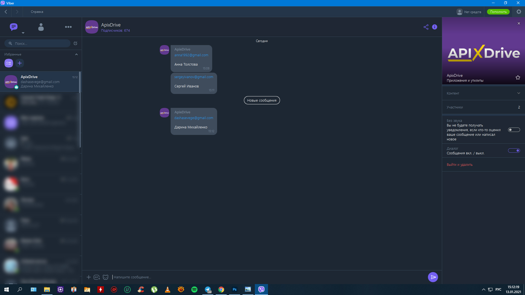Open Google Chrome from the taskbar
The height and width of the screenshot is (295, 525).
(221, 290)
